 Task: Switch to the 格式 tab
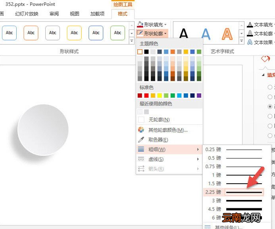[x=123, y=14]
